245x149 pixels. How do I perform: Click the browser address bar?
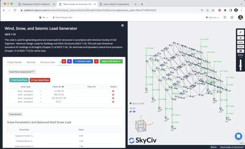[109, 10]
